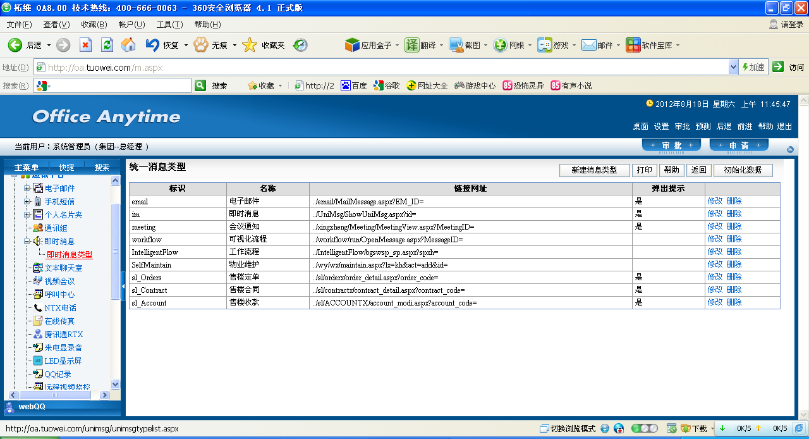Click the sidebar vertical scrollbar down arrow
The image size is (809, 439).
coord(115,384)
